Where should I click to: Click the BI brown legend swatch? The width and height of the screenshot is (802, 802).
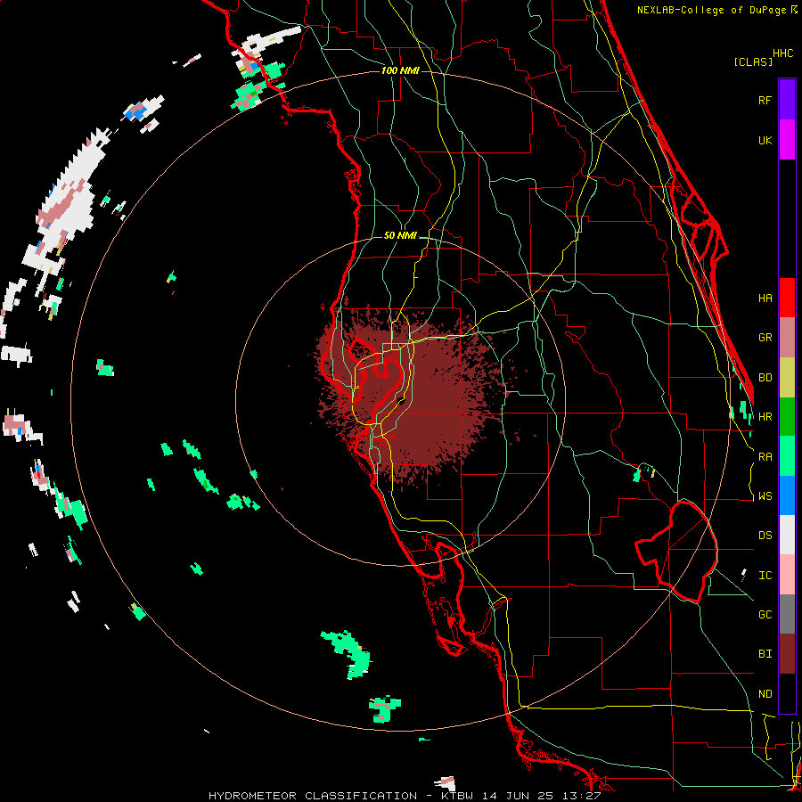tap(787, 654)
